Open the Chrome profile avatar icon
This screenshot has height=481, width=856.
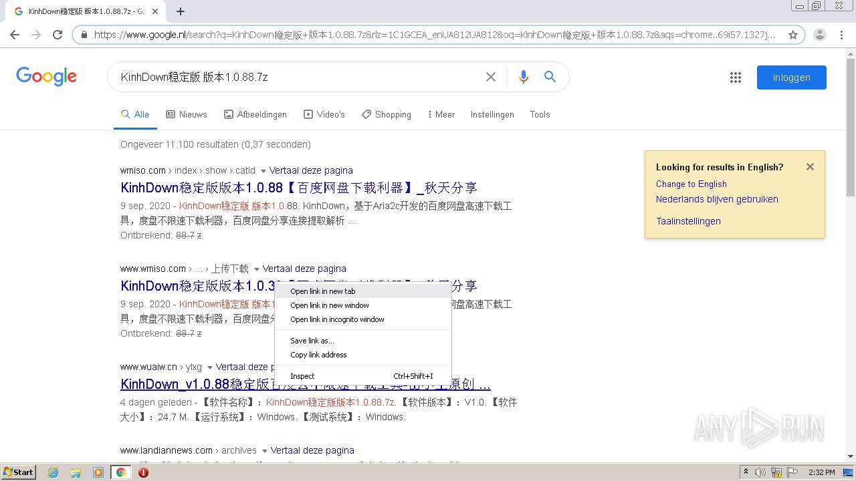820,35
